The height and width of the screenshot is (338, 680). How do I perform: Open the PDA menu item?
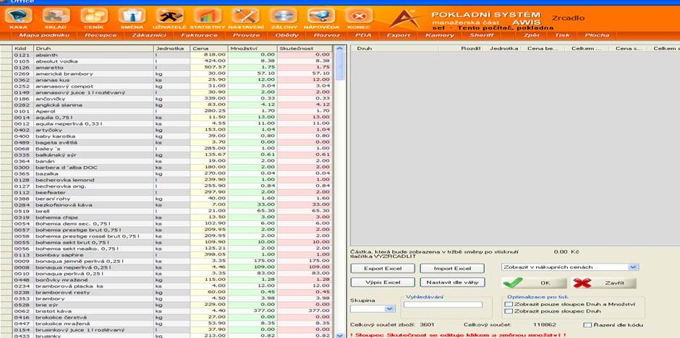[x=363, y=35]
